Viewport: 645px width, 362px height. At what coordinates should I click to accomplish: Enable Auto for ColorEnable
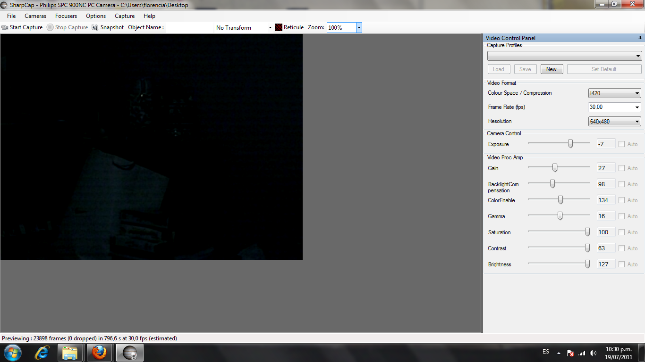pos(622,200)
